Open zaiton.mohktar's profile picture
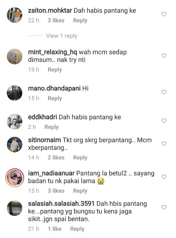 [15, 15]
